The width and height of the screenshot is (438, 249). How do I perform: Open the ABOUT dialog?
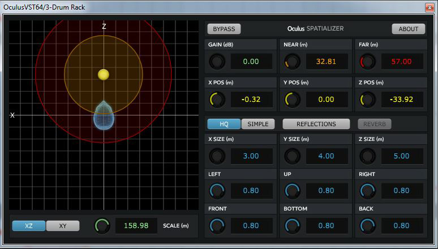click(409, 29)
